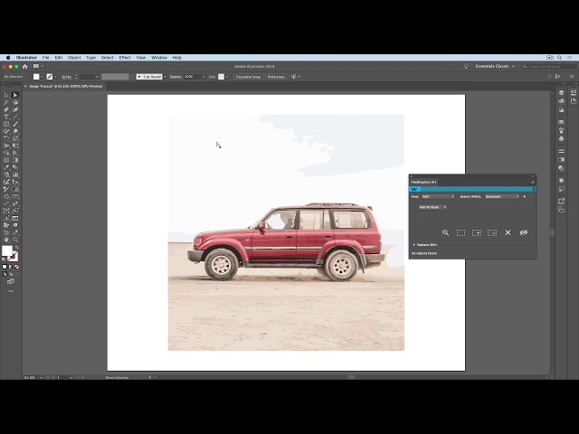Close the Image Trace document tab
This screenshot has width=579, height=434.
tap(25, 87)
